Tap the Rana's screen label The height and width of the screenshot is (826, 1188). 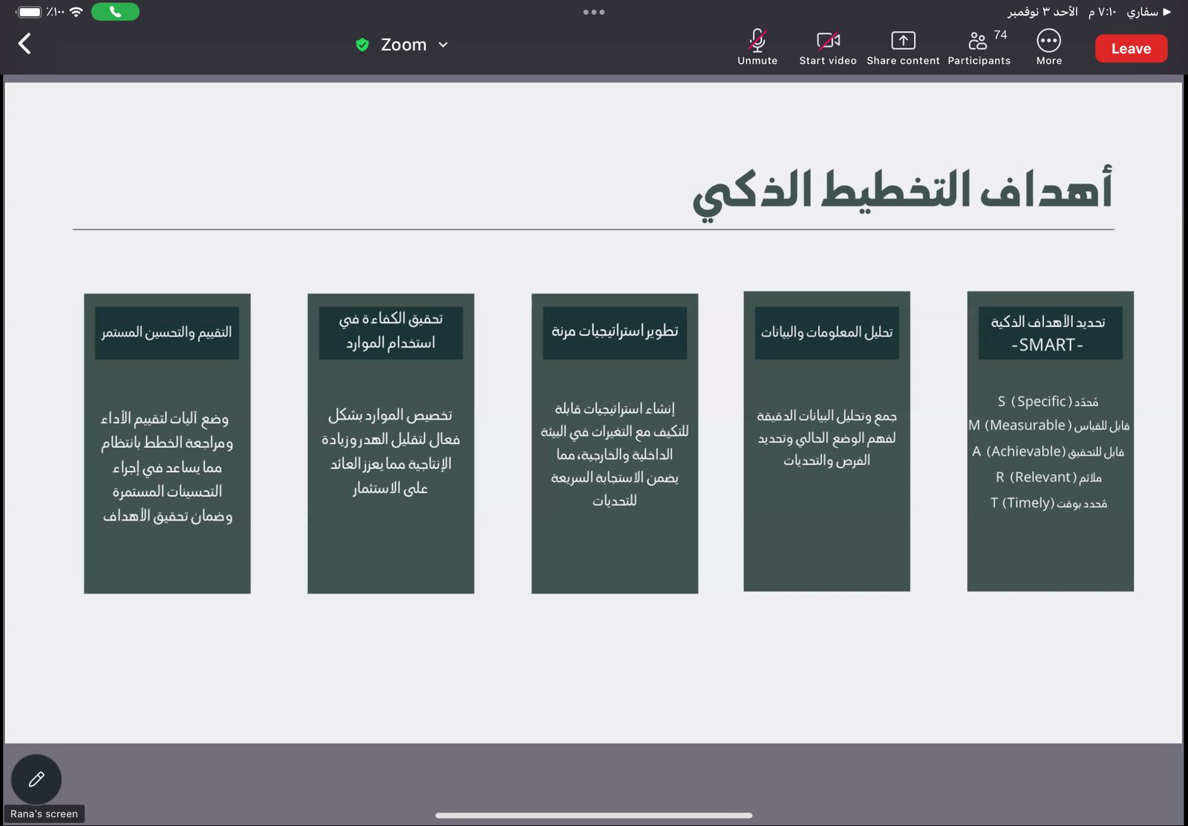(x=45, y=814)
